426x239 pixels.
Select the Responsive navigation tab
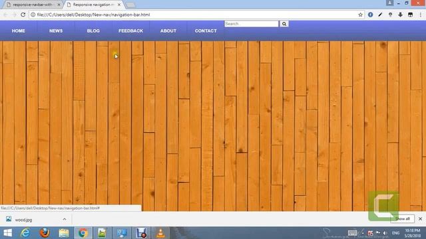(x=93, y=5)
